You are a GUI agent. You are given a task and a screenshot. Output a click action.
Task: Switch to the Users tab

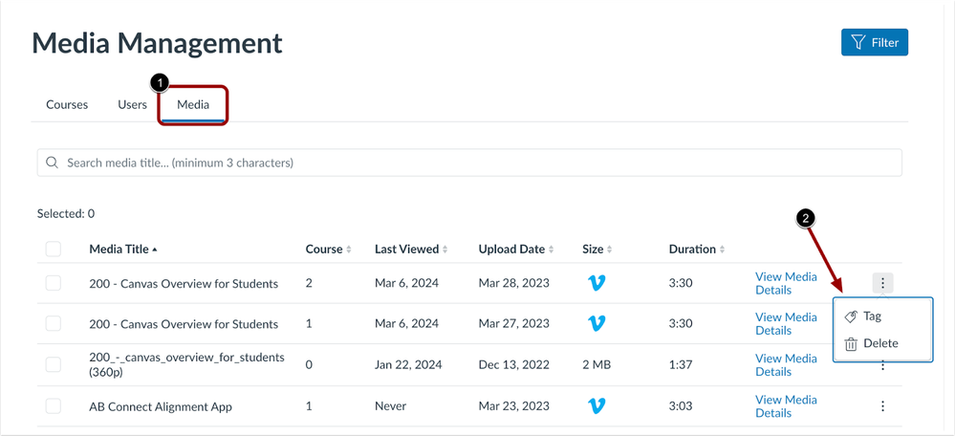(132, 105)
